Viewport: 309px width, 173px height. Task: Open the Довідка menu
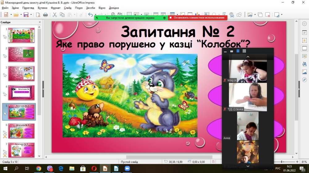coord(114,8)
